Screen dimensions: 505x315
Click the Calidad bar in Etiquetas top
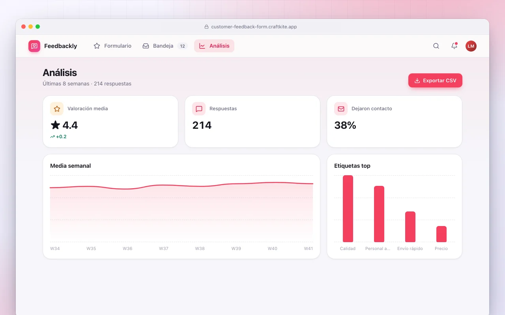pos(348,209)
